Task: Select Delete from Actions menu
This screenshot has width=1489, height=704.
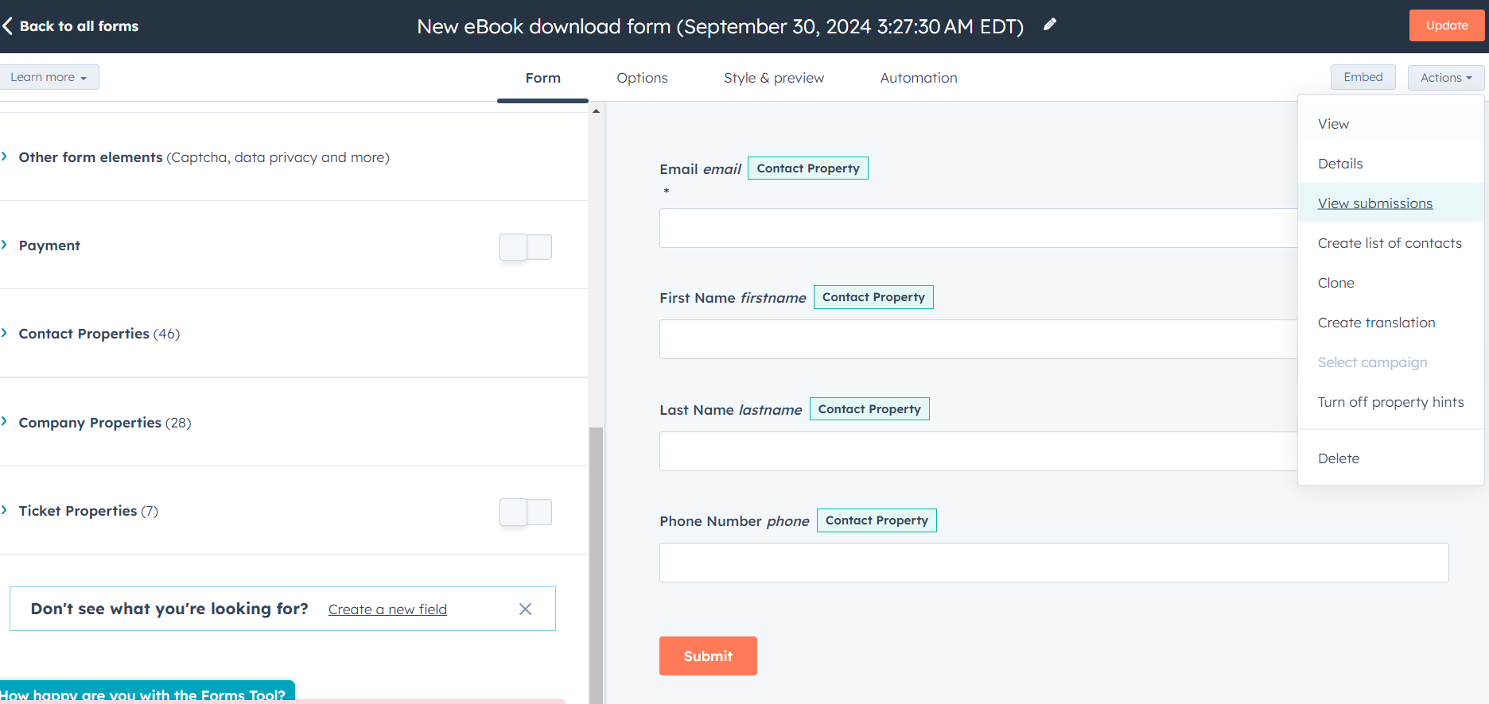Action: pyautogui.click(x=1390, y=458)
